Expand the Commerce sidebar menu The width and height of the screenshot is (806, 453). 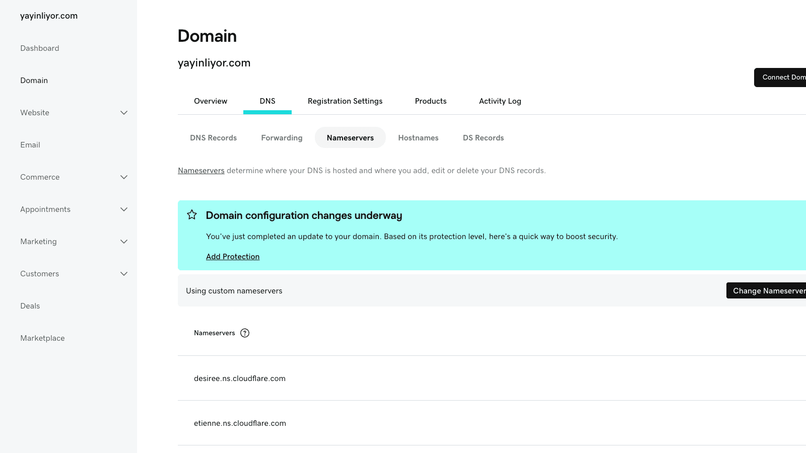(124, 177)
